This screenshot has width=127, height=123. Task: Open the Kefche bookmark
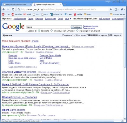(x=78, y=14)
